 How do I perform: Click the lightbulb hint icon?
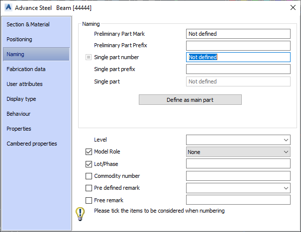[80, 214]
